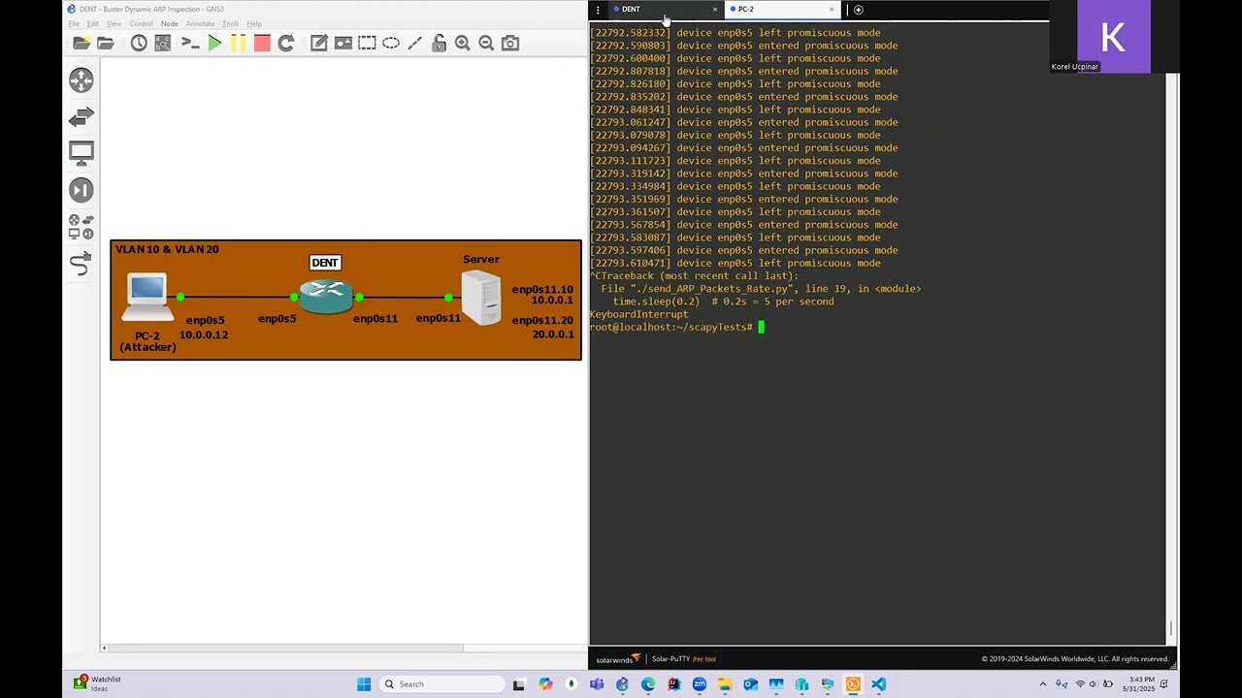Image resolution: width=1242 pixels, height=698 pixels.
Task: Open Solar-PuTTY taskbar icon
Action: point(853,684)
